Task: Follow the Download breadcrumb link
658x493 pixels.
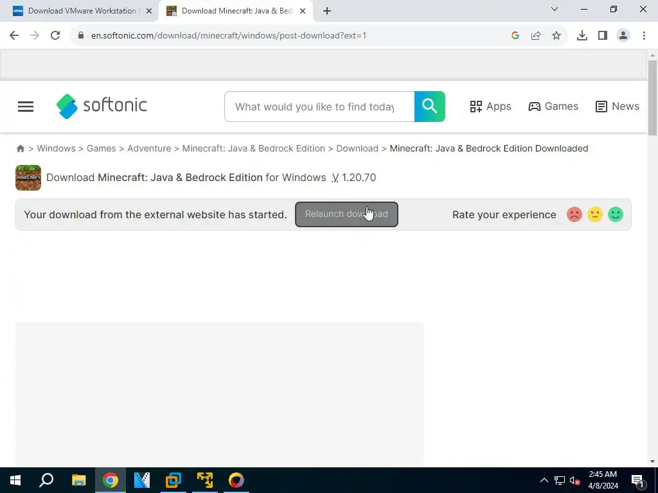Action: click(x=357, y=148)
